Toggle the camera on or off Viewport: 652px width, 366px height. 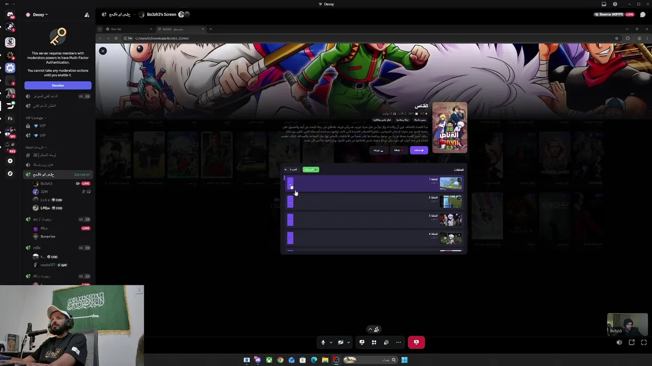pos(340,342)
